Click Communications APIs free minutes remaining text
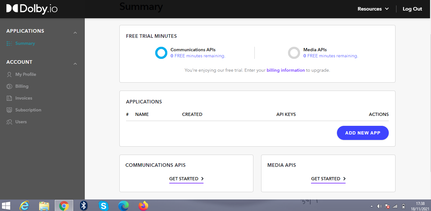The image size is (431, 211). 198,56
